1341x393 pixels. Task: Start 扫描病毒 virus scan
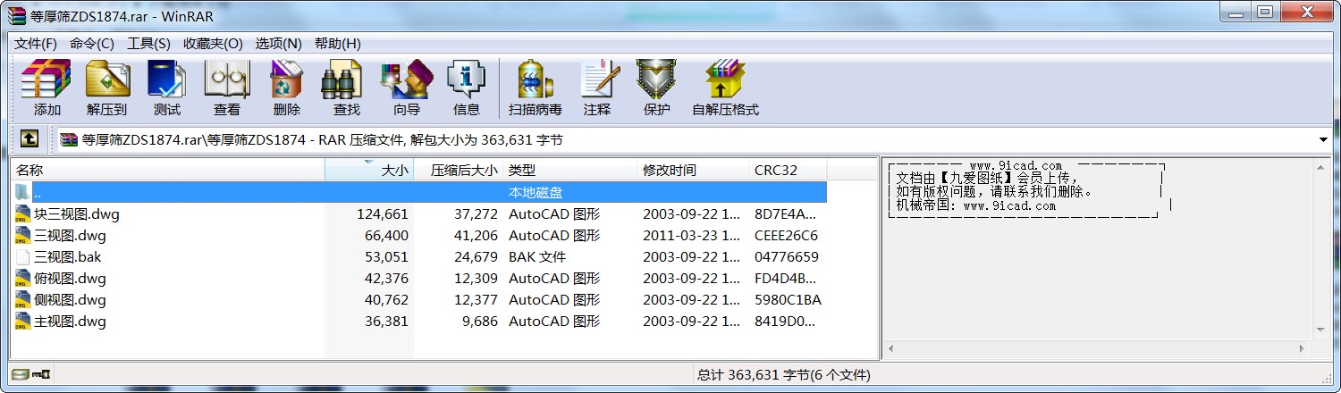click(x=535, y=88)
